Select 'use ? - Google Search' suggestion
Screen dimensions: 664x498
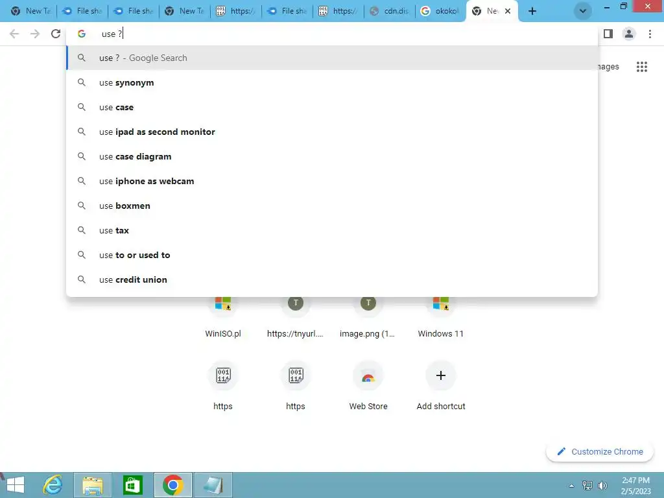332,58
